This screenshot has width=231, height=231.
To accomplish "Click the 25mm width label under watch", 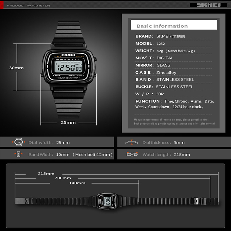I will click(68, 122).
